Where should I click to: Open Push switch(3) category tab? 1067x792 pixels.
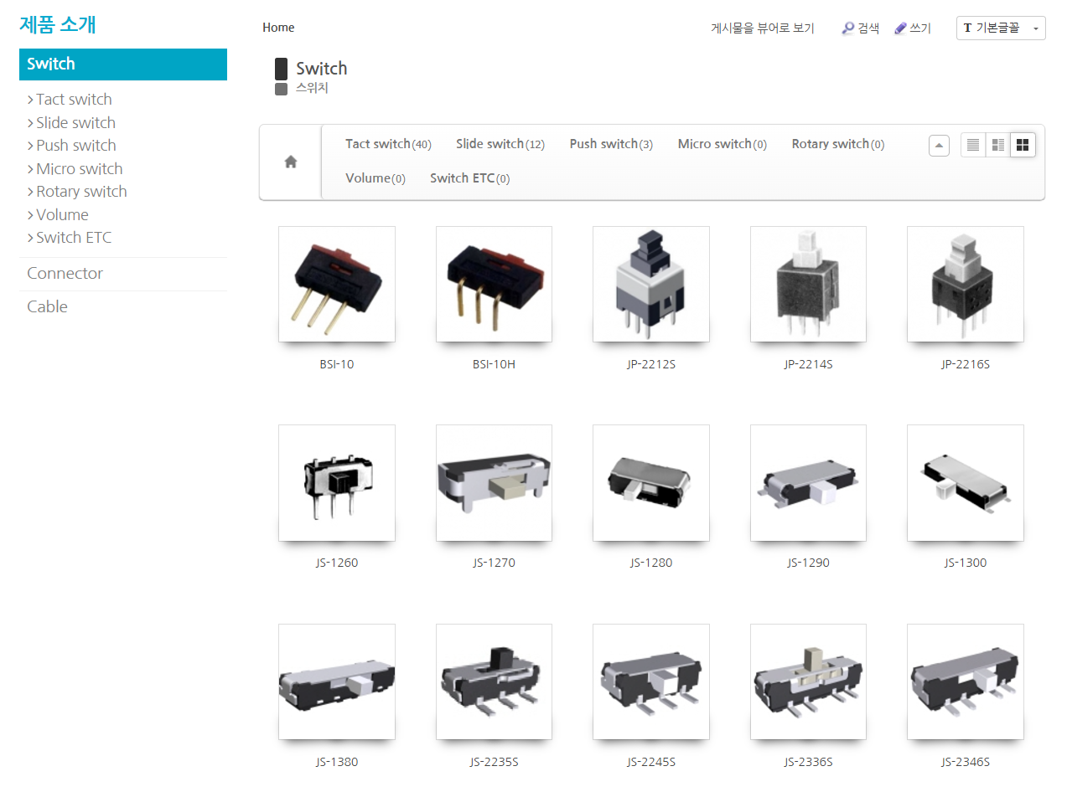(x=611, y=144)
